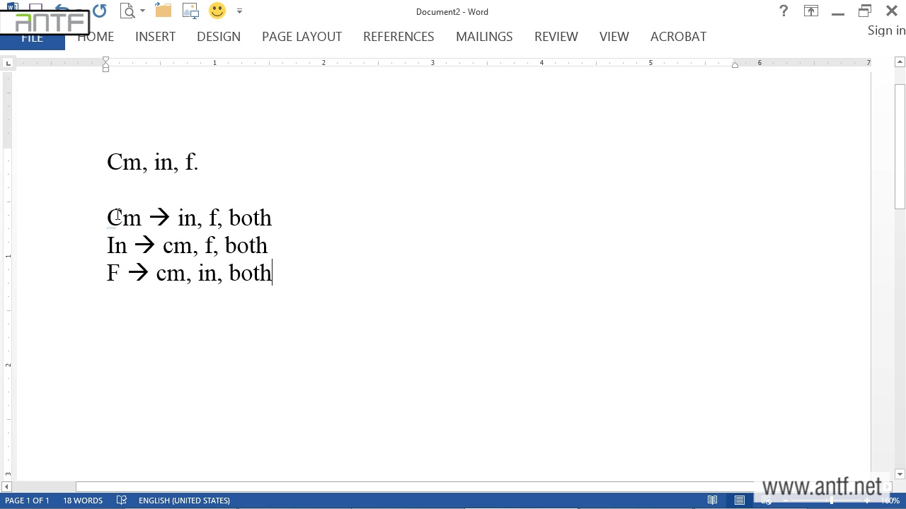Screen dimensions: 906x509
Task: Open the INSERT ribbon tab
Action: tap(155, 37)
